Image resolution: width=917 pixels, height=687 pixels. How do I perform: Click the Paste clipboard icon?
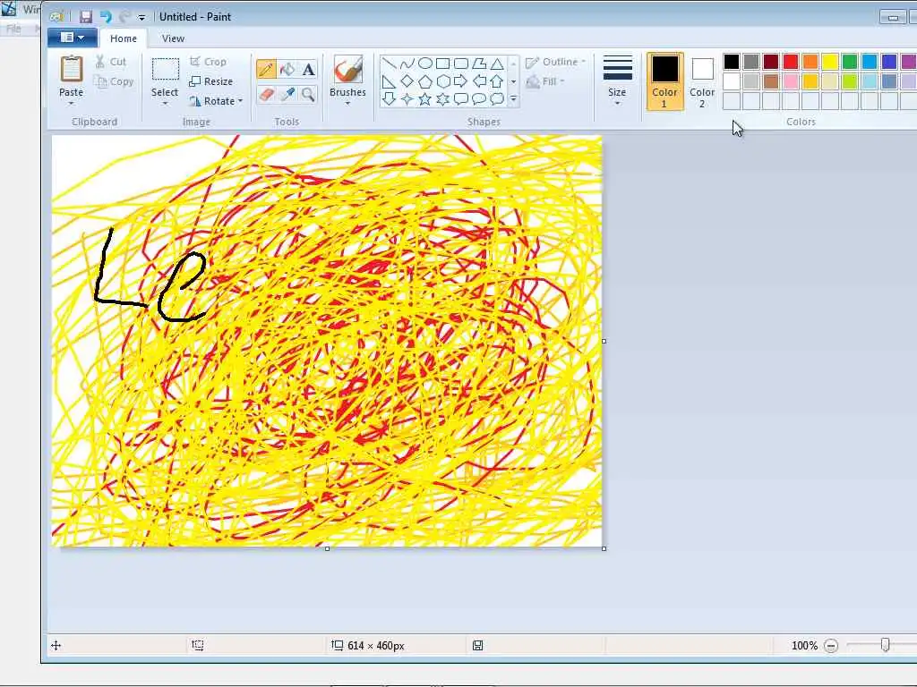coord(72,70)
